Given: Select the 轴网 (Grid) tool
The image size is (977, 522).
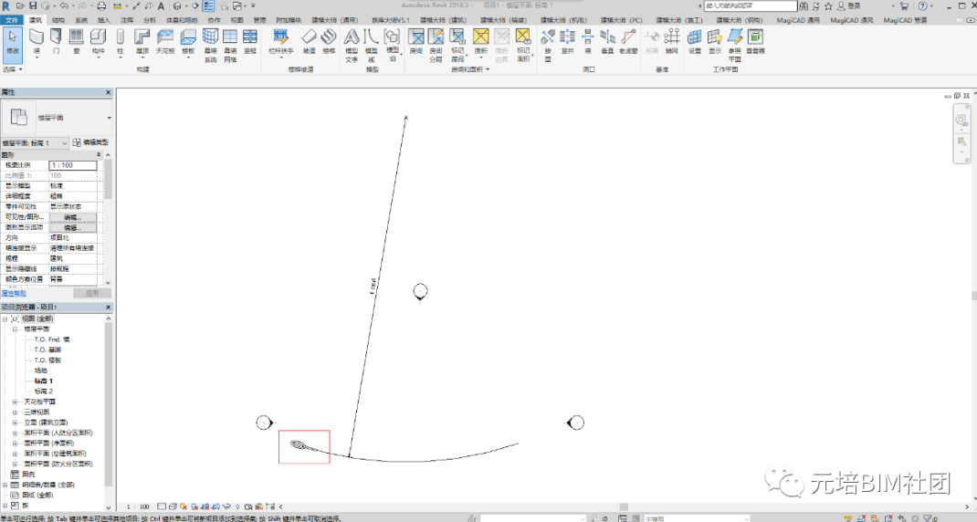Looking at the screenshot, I should pos(672,42).
